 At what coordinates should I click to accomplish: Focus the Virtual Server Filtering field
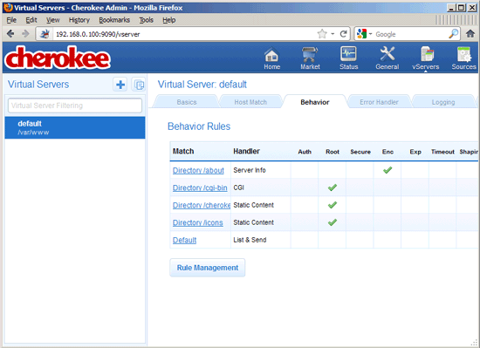tap(75, 106)
